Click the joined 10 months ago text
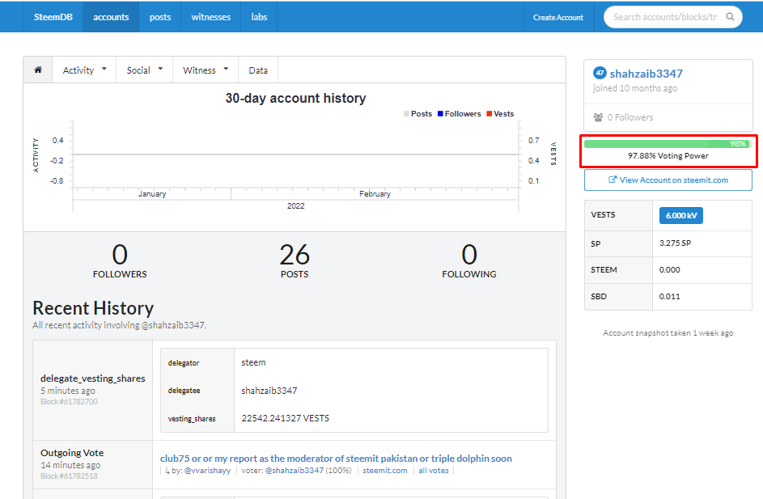This screenshot has height=499, width=763. point(635,88)
